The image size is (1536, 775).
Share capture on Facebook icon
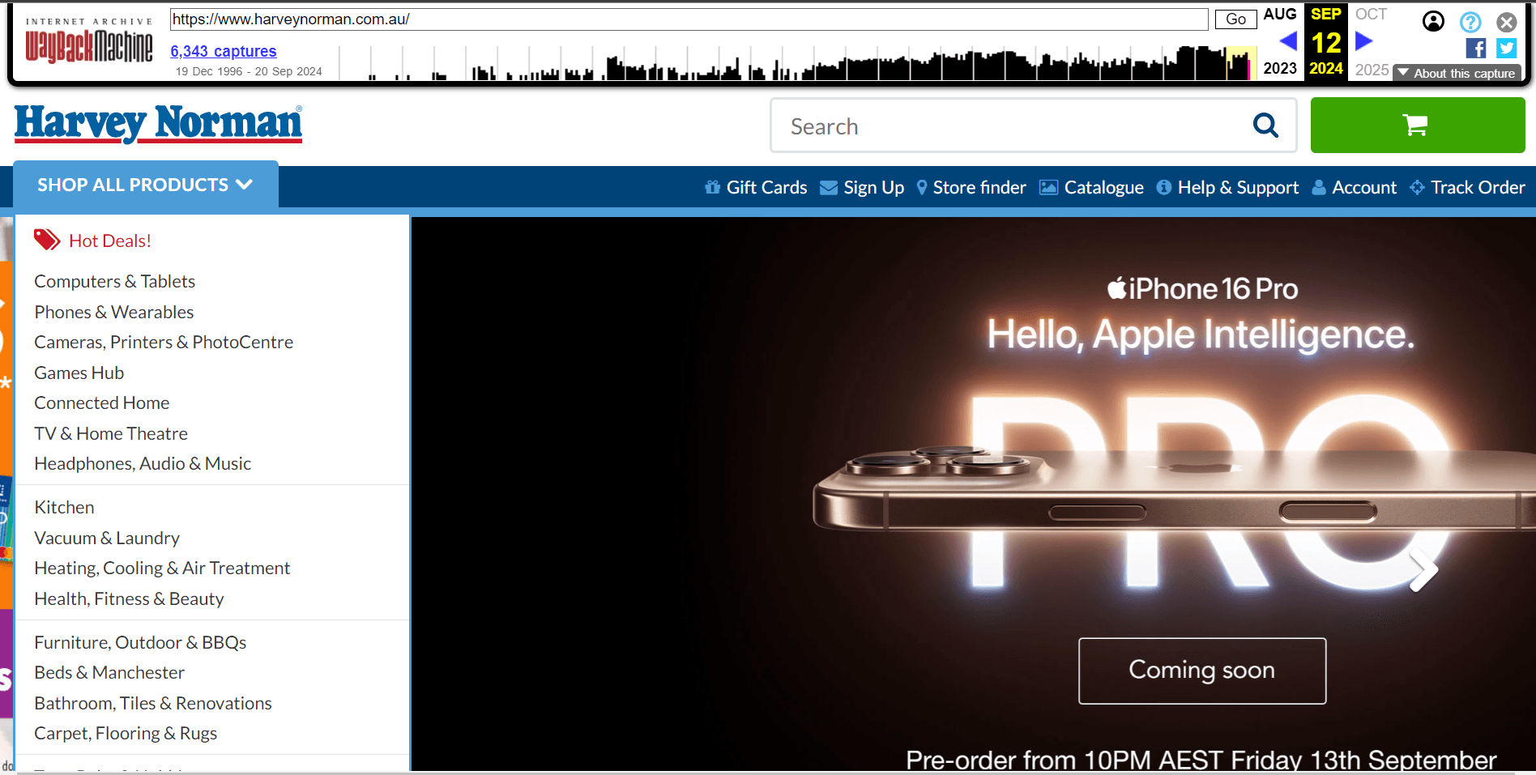point(1476,49)
